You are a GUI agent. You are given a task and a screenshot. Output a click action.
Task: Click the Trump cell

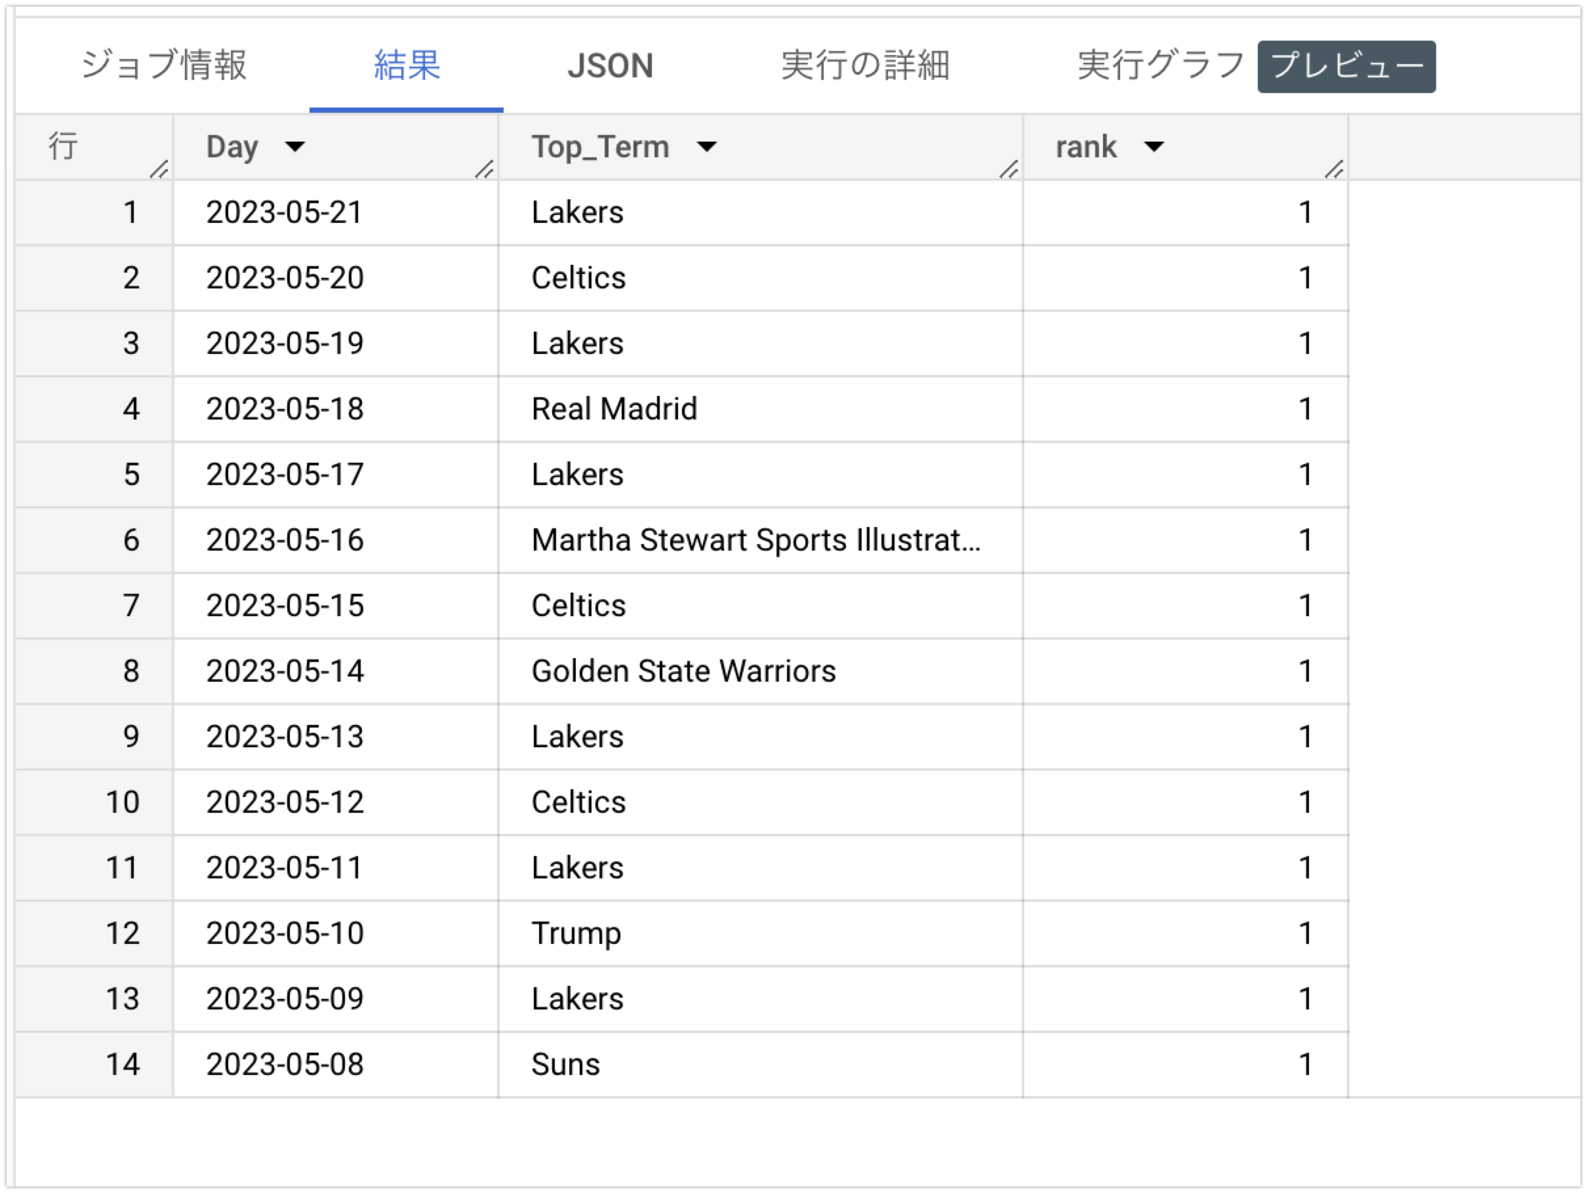761,933
